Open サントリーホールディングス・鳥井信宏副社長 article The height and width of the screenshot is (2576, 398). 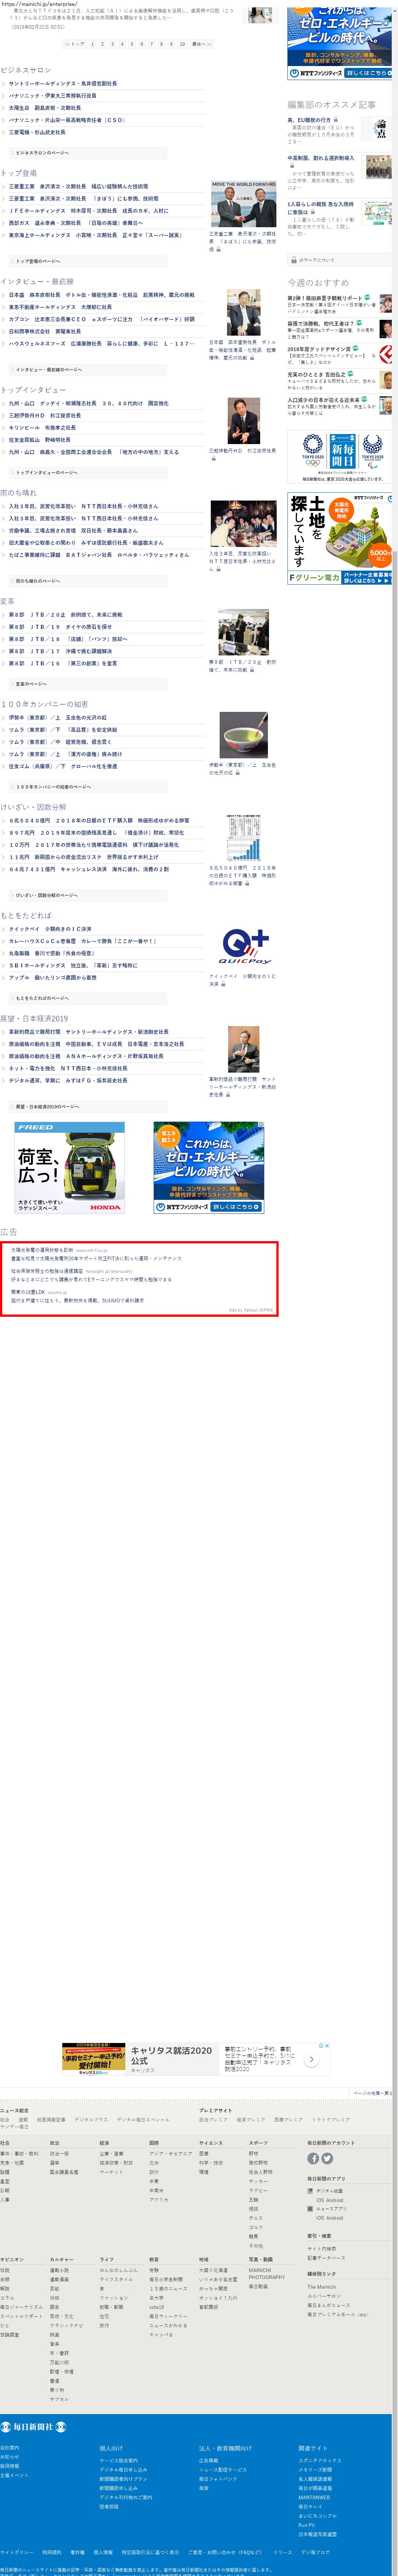pyautogui.click(x=63, y=84)
